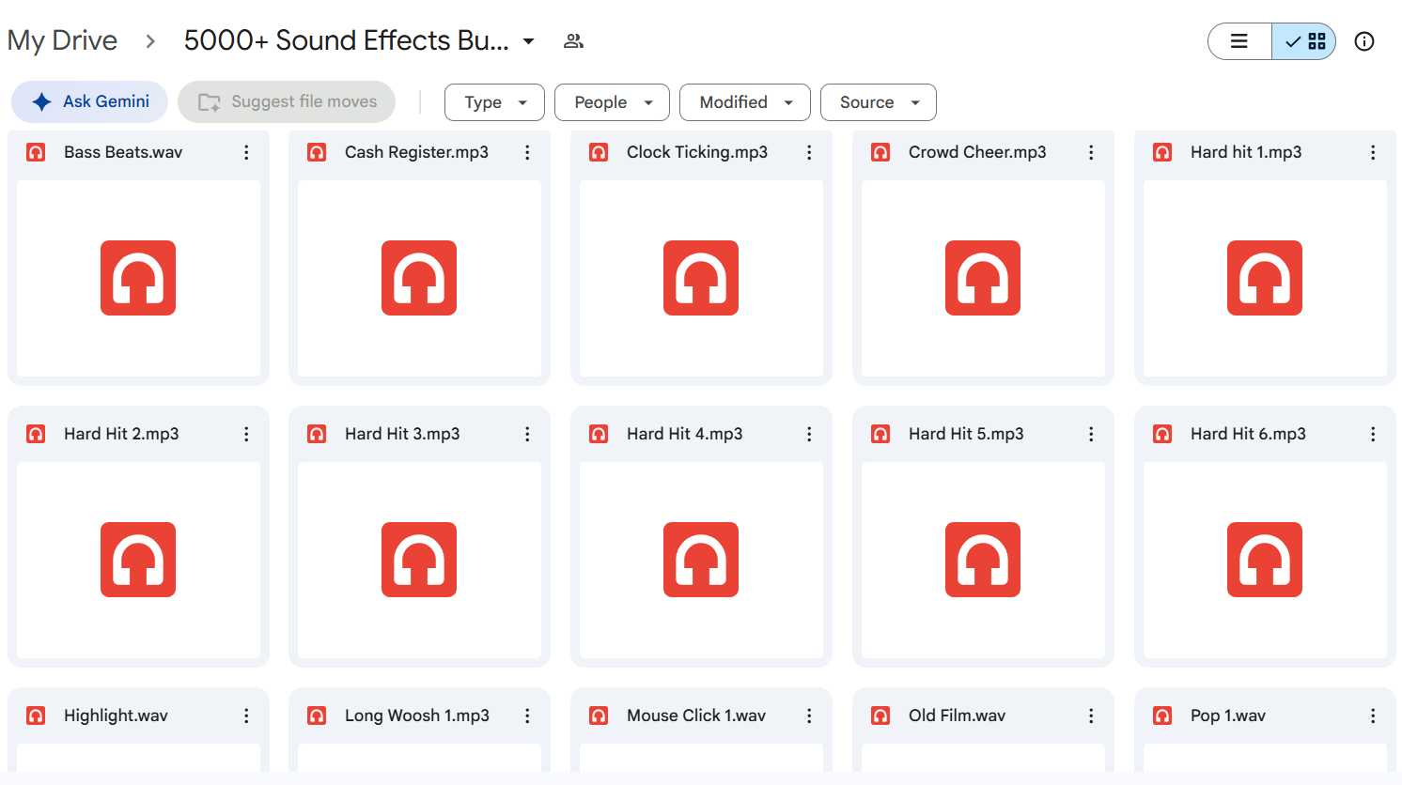
Task: Open more actions for Bass Beats.wav
Action: (246, 152)
